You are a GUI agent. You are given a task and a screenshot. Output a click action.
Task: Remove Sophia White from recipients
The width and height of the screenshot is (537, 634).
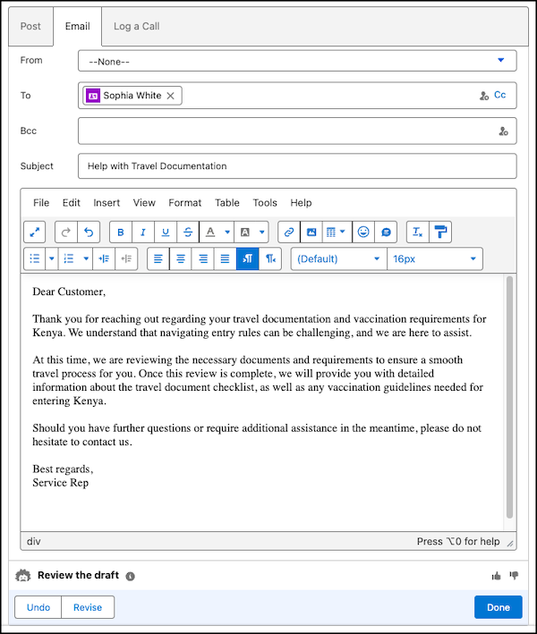click(171, 96)
